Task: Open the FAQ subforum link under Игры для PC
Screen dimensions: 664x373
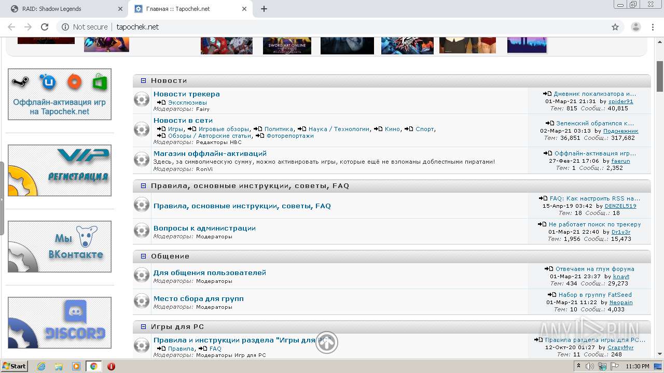Action: (x=215, y=349)
